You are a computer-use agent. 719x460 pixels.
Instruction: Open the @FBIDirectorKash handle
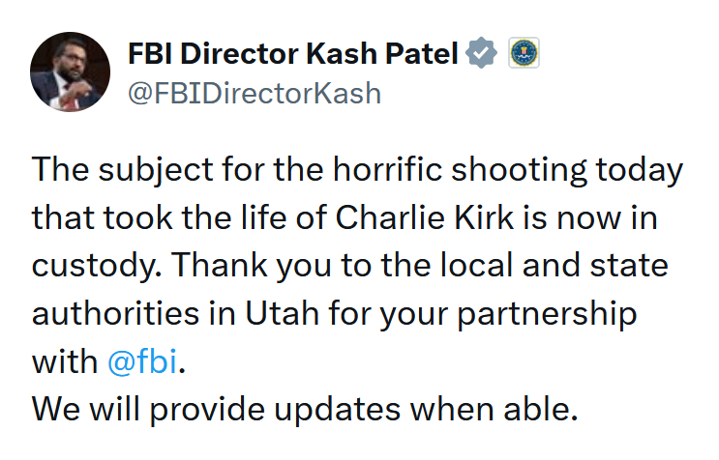(255, 93)
